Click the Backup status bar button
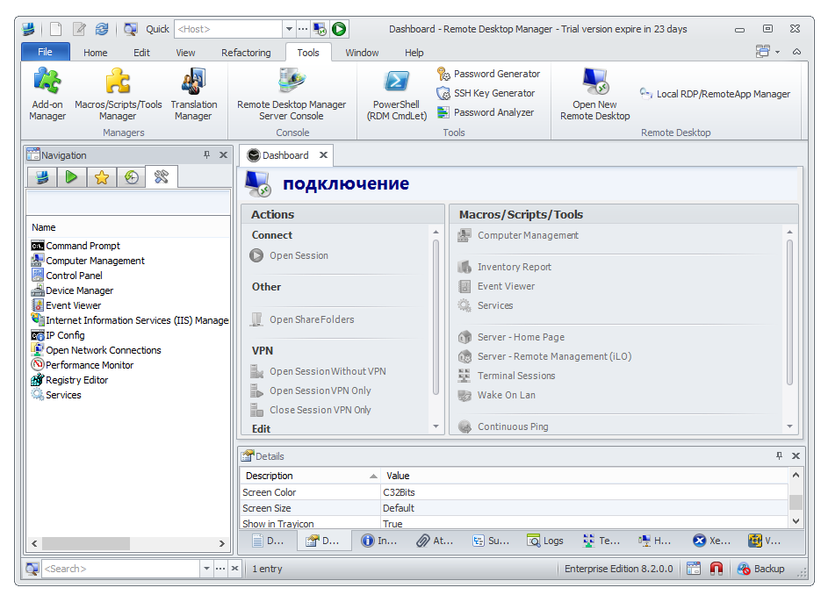Image resolution: width=828 pixels, height=602 pixels. click(x=761, y=569)
